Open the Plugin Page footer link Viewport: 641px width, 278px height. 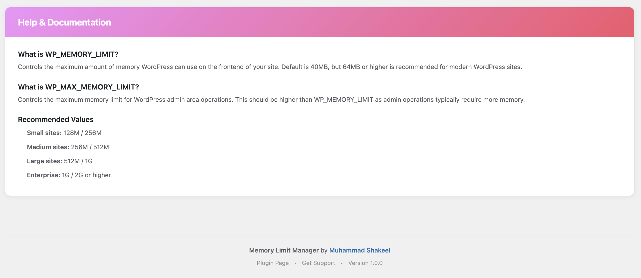pos(273,263)
